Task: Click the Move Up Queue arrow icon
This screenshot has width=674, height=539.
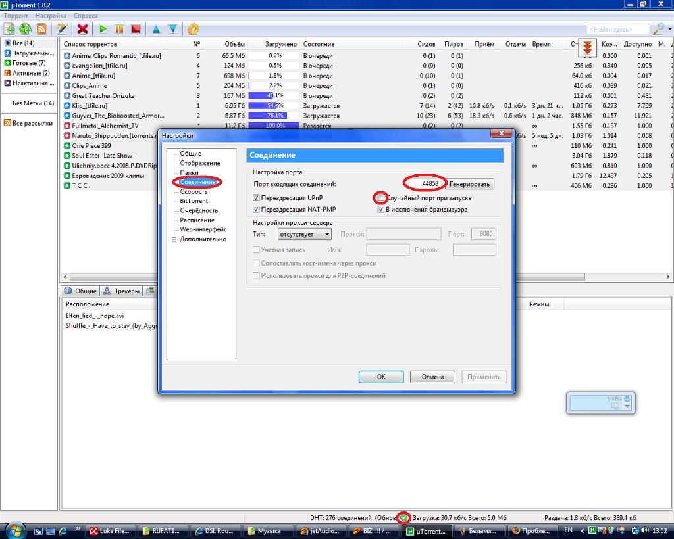Action: pos(156,29)
